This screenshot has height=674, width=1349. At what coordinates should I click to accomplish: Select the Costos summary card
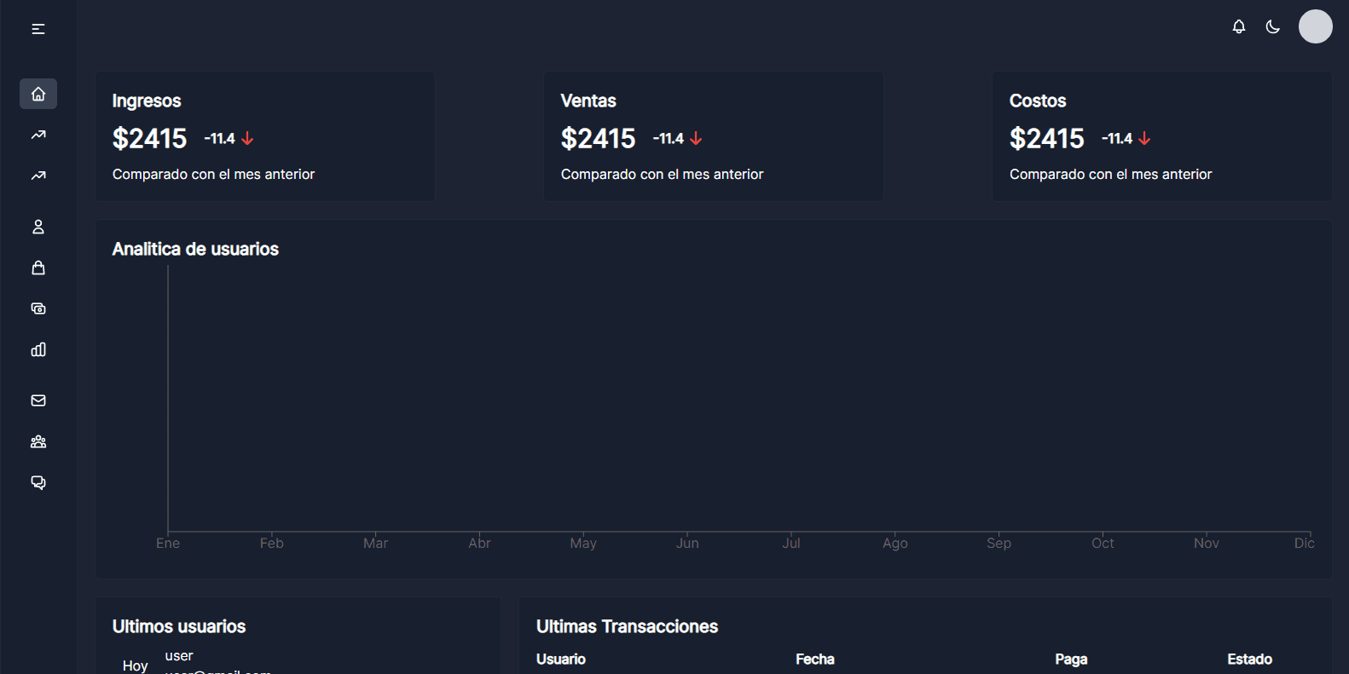click(x=1161, y=136)
